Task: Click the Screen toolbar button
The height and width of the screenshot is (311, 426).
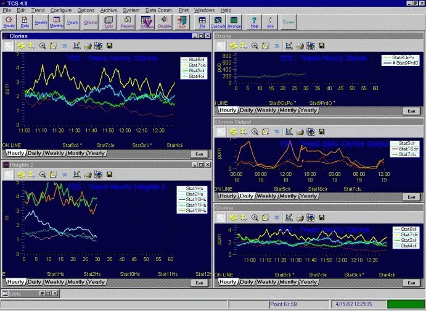Action: (x=289, y=22)
